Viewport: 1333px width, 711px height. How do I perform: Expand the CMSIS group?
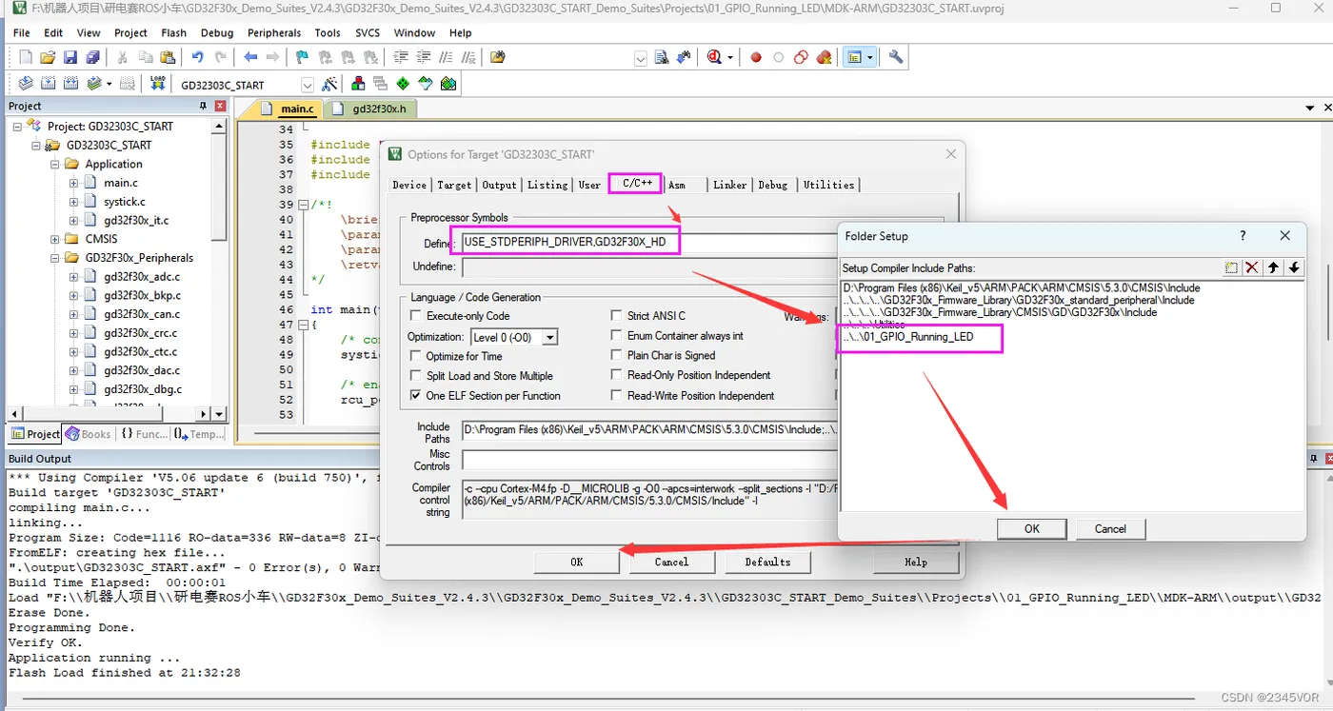55,239
